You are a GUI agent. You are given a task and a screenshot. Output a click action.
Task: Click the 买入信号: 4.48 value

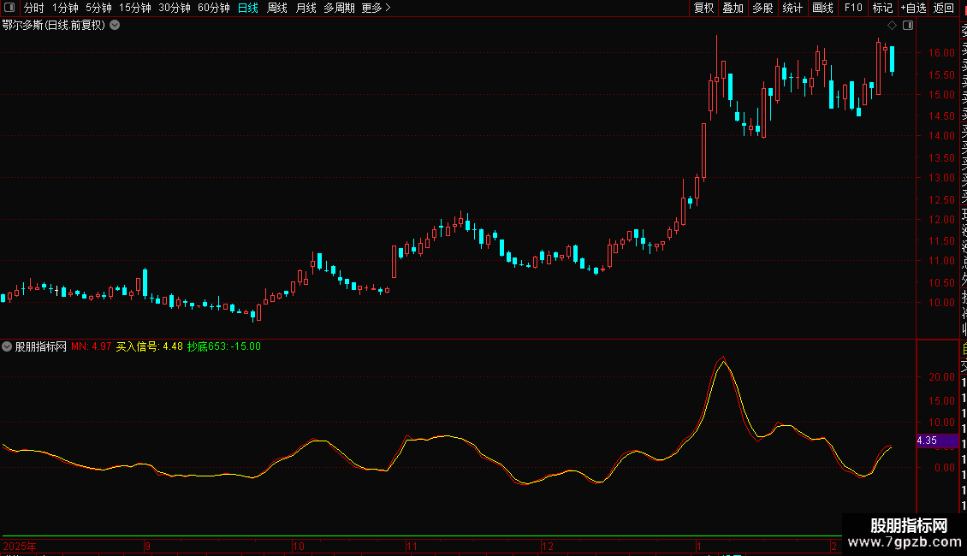149,346
